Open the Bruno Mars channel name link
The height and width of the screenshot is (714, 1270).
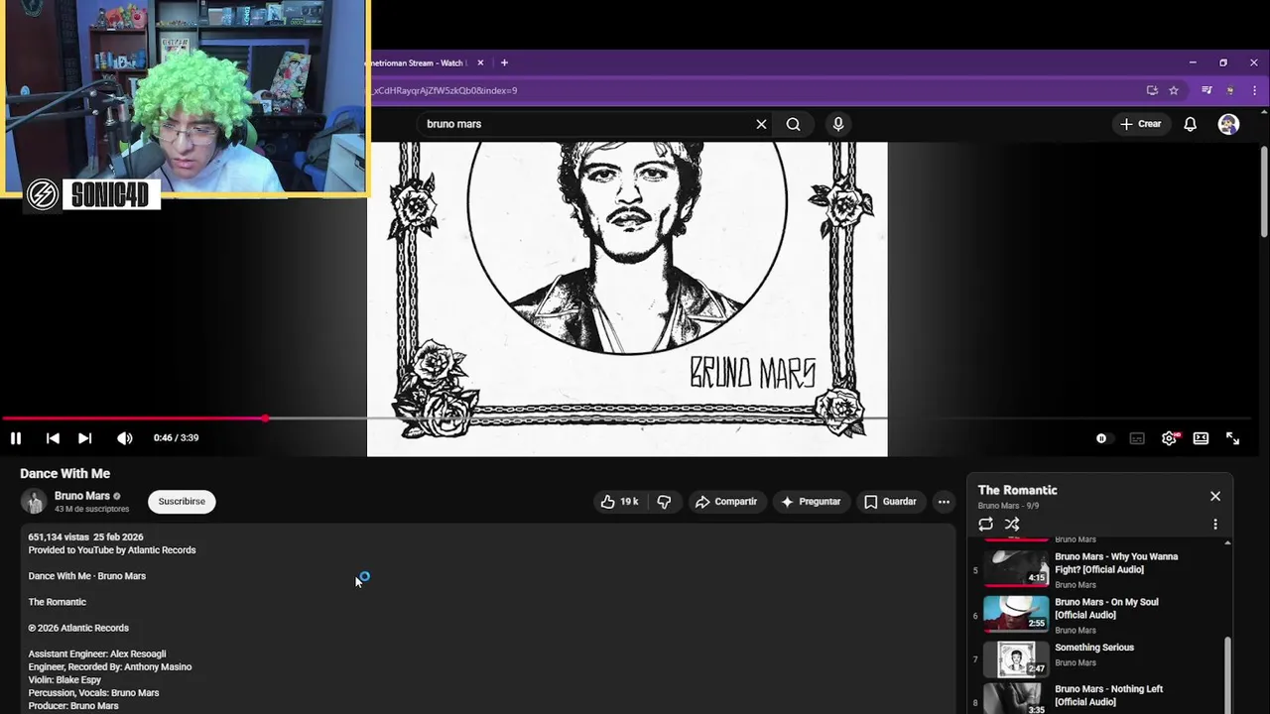(x=82, y=496)
